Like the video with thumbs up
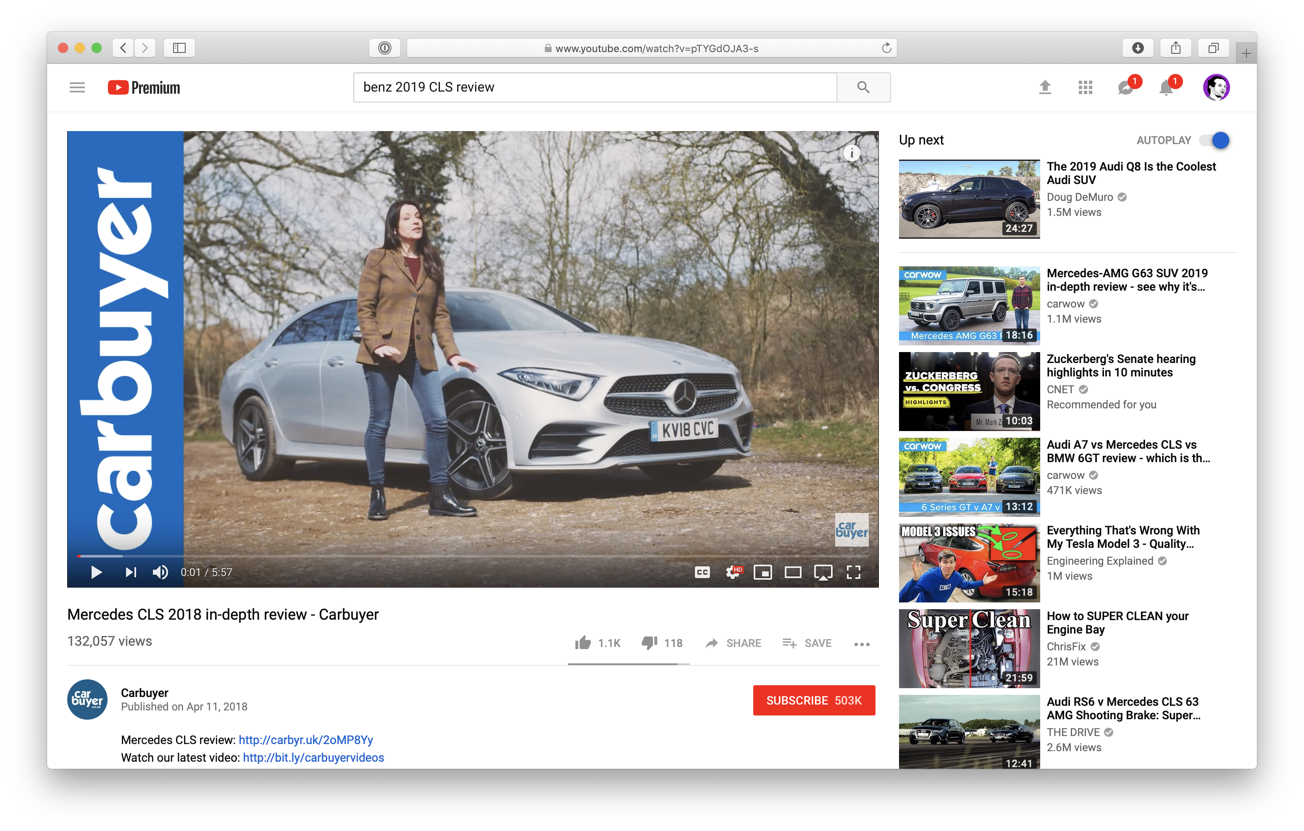Image resolution: width=1304 pixels, height=831 pixels. coord(597,643)
